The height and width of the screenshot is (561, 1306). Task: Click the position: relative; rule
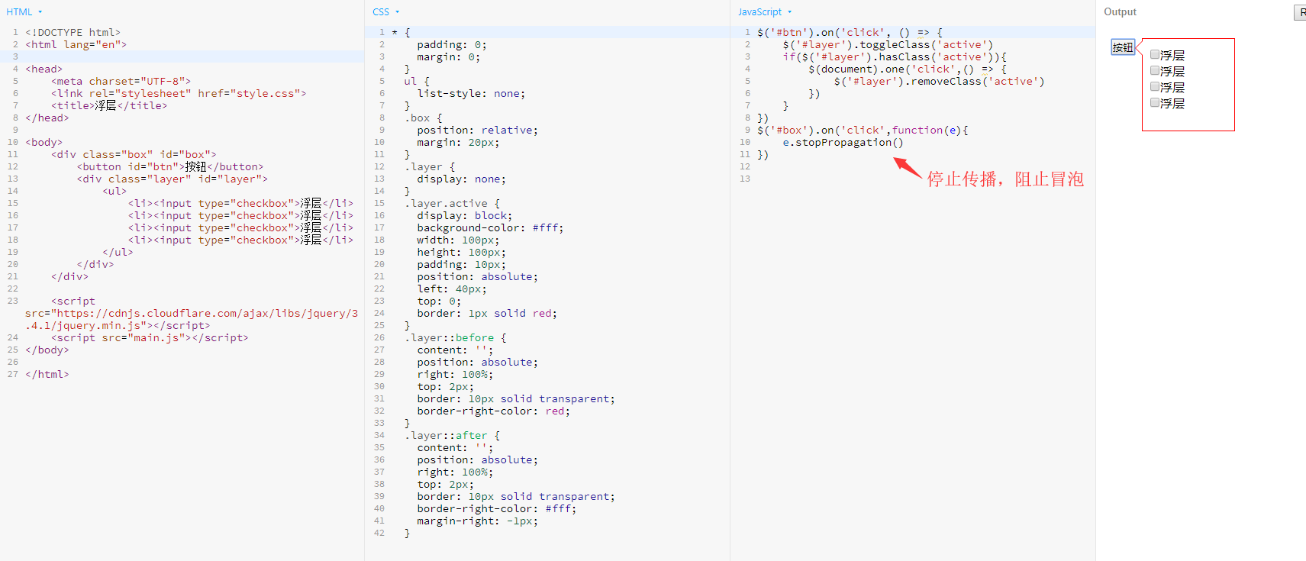tap(477, 130)
